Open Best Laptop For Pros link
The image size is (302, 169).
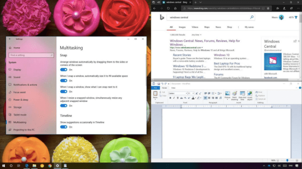point(227,63)
